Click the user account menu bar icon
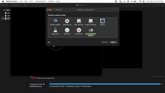The width and height of the screenshot is (165, 93). coord(128,1)
